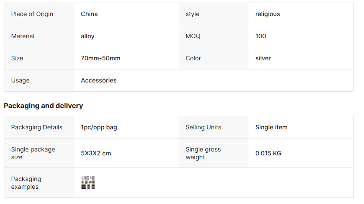Select the MOQ value '100'
Image resolution: width=364 pixels, height=204 pixels.
(261, 36)
